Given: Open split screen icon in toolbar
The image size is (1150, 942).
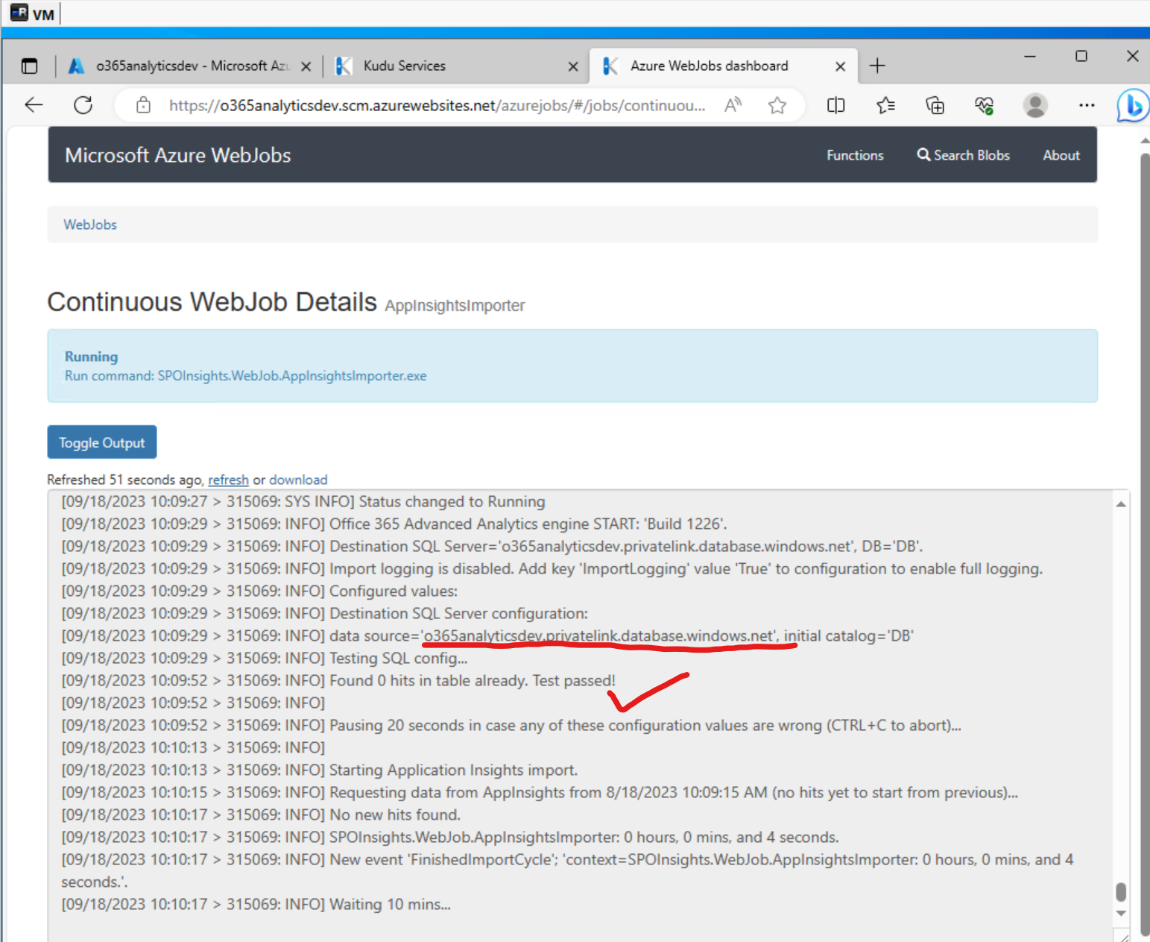Looking at the screenshot, I should coord(835,105).
